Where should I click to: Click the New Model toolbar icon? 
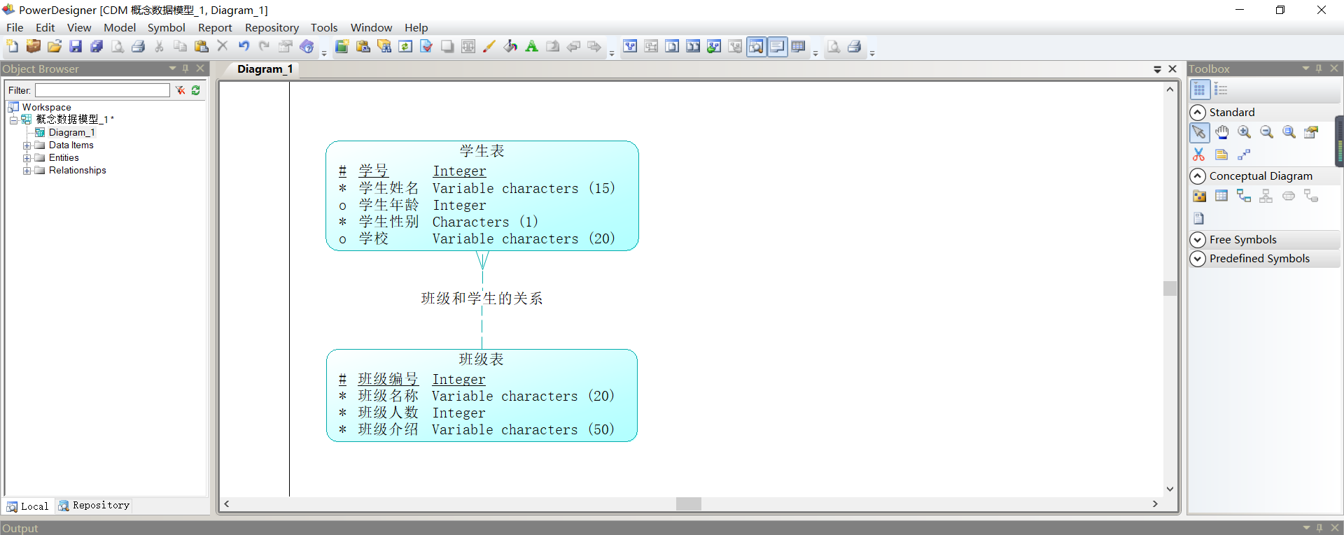point(13,47)
